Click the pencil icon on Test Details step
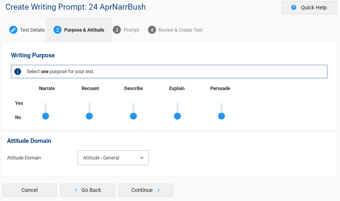The height and width of the screenshot is (201, 340). [x=13, y=30]
